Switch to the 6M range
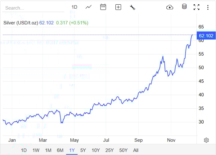This screenshot has height=155, width=216. point(60,150)
